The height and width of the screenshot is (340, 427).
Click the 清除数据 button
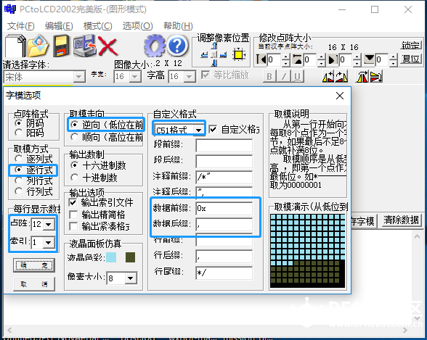click(x=401, y=220)
